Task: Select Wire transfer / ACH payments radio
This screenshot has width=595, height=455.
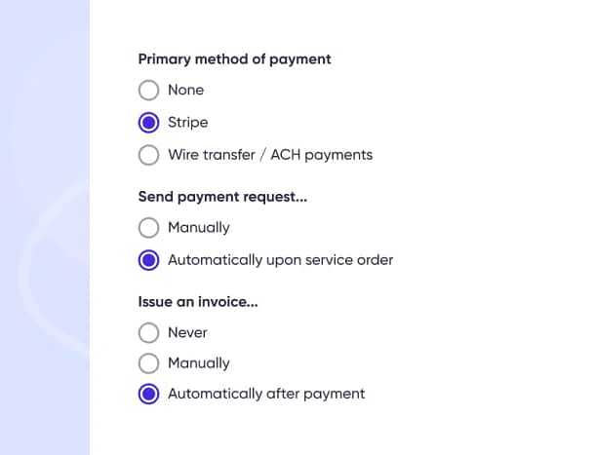Action: coord(148,155)
